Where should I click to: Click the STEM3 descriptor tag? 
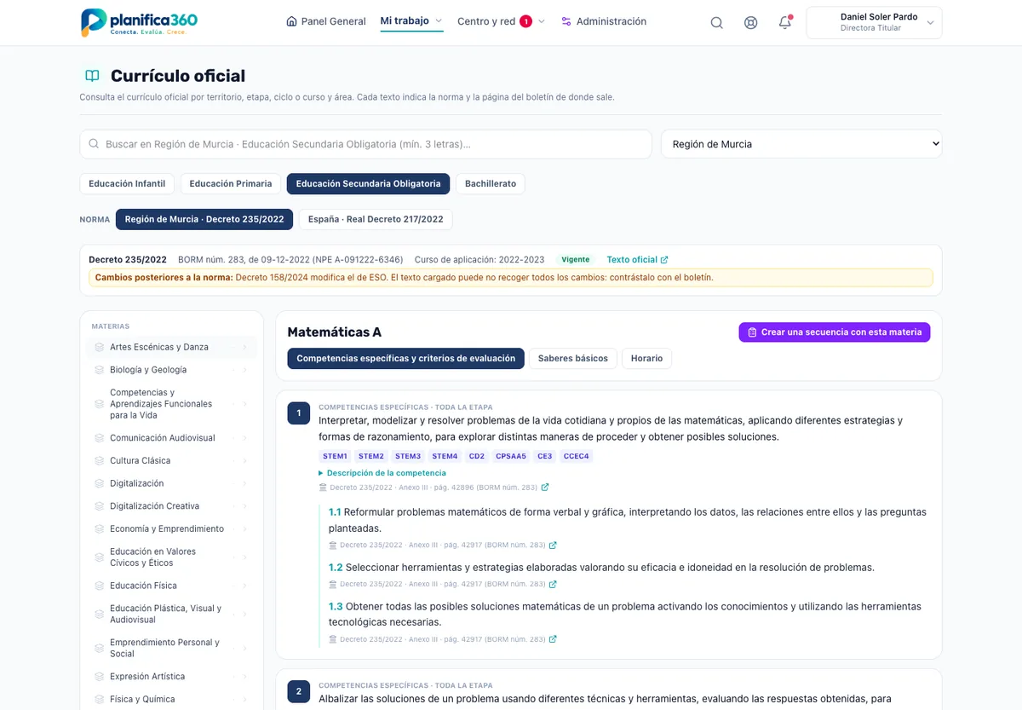pos(408,456)
